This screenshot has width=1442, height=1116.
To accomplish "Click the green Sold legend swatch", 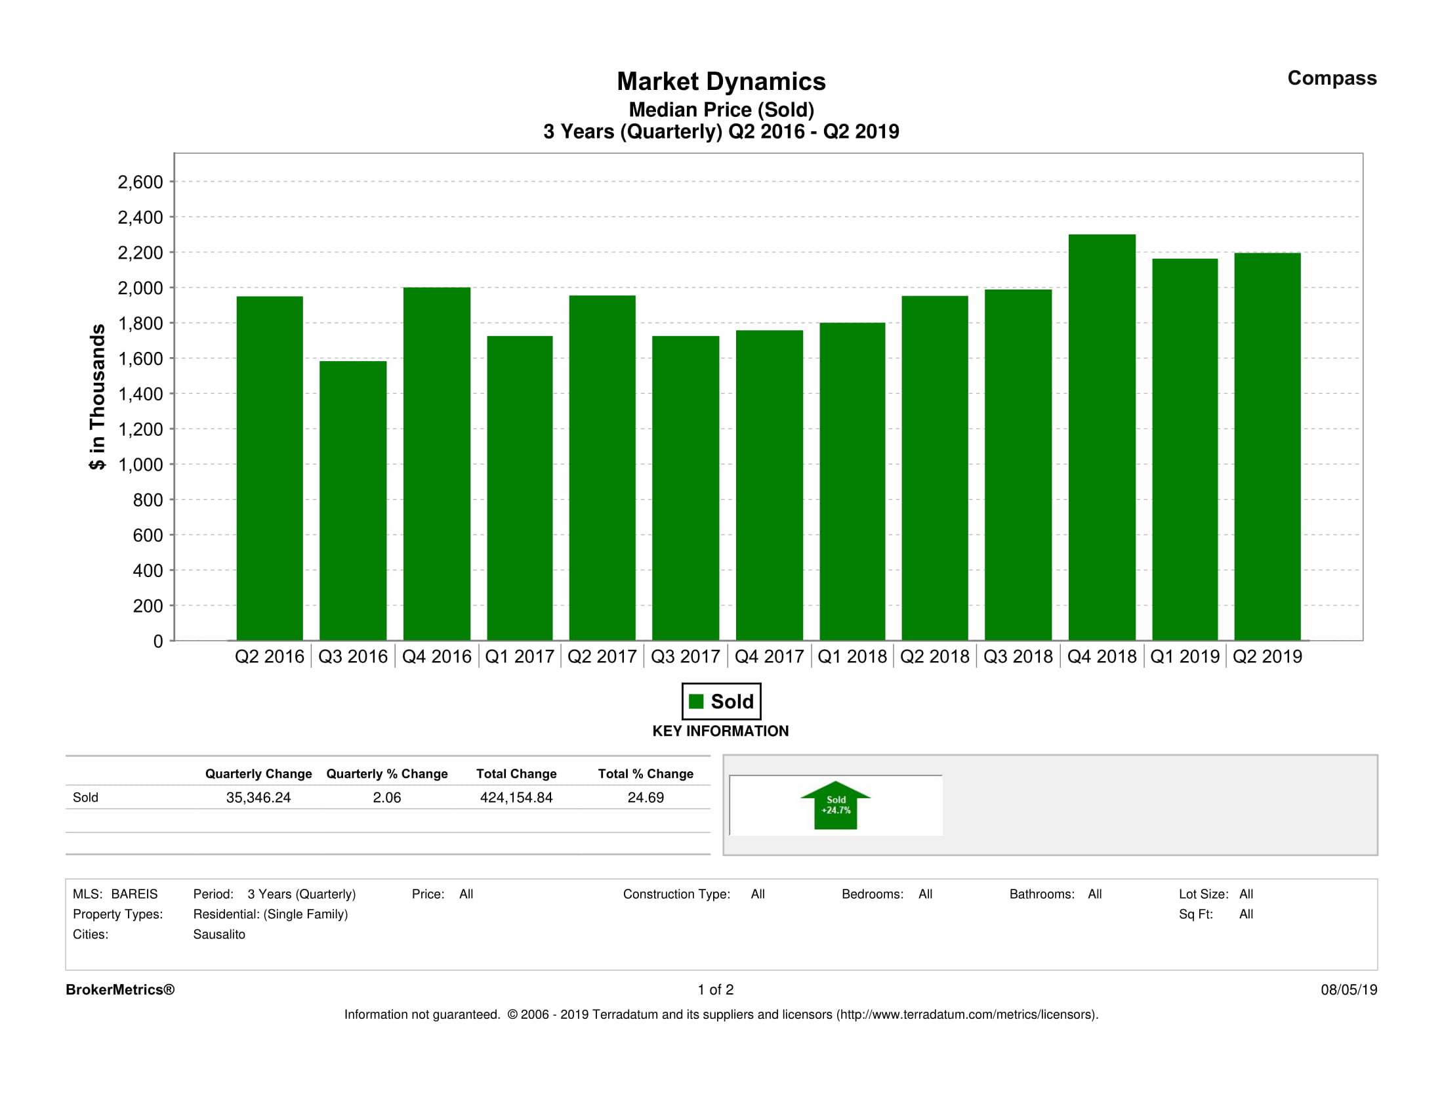I will click(695, 701).
